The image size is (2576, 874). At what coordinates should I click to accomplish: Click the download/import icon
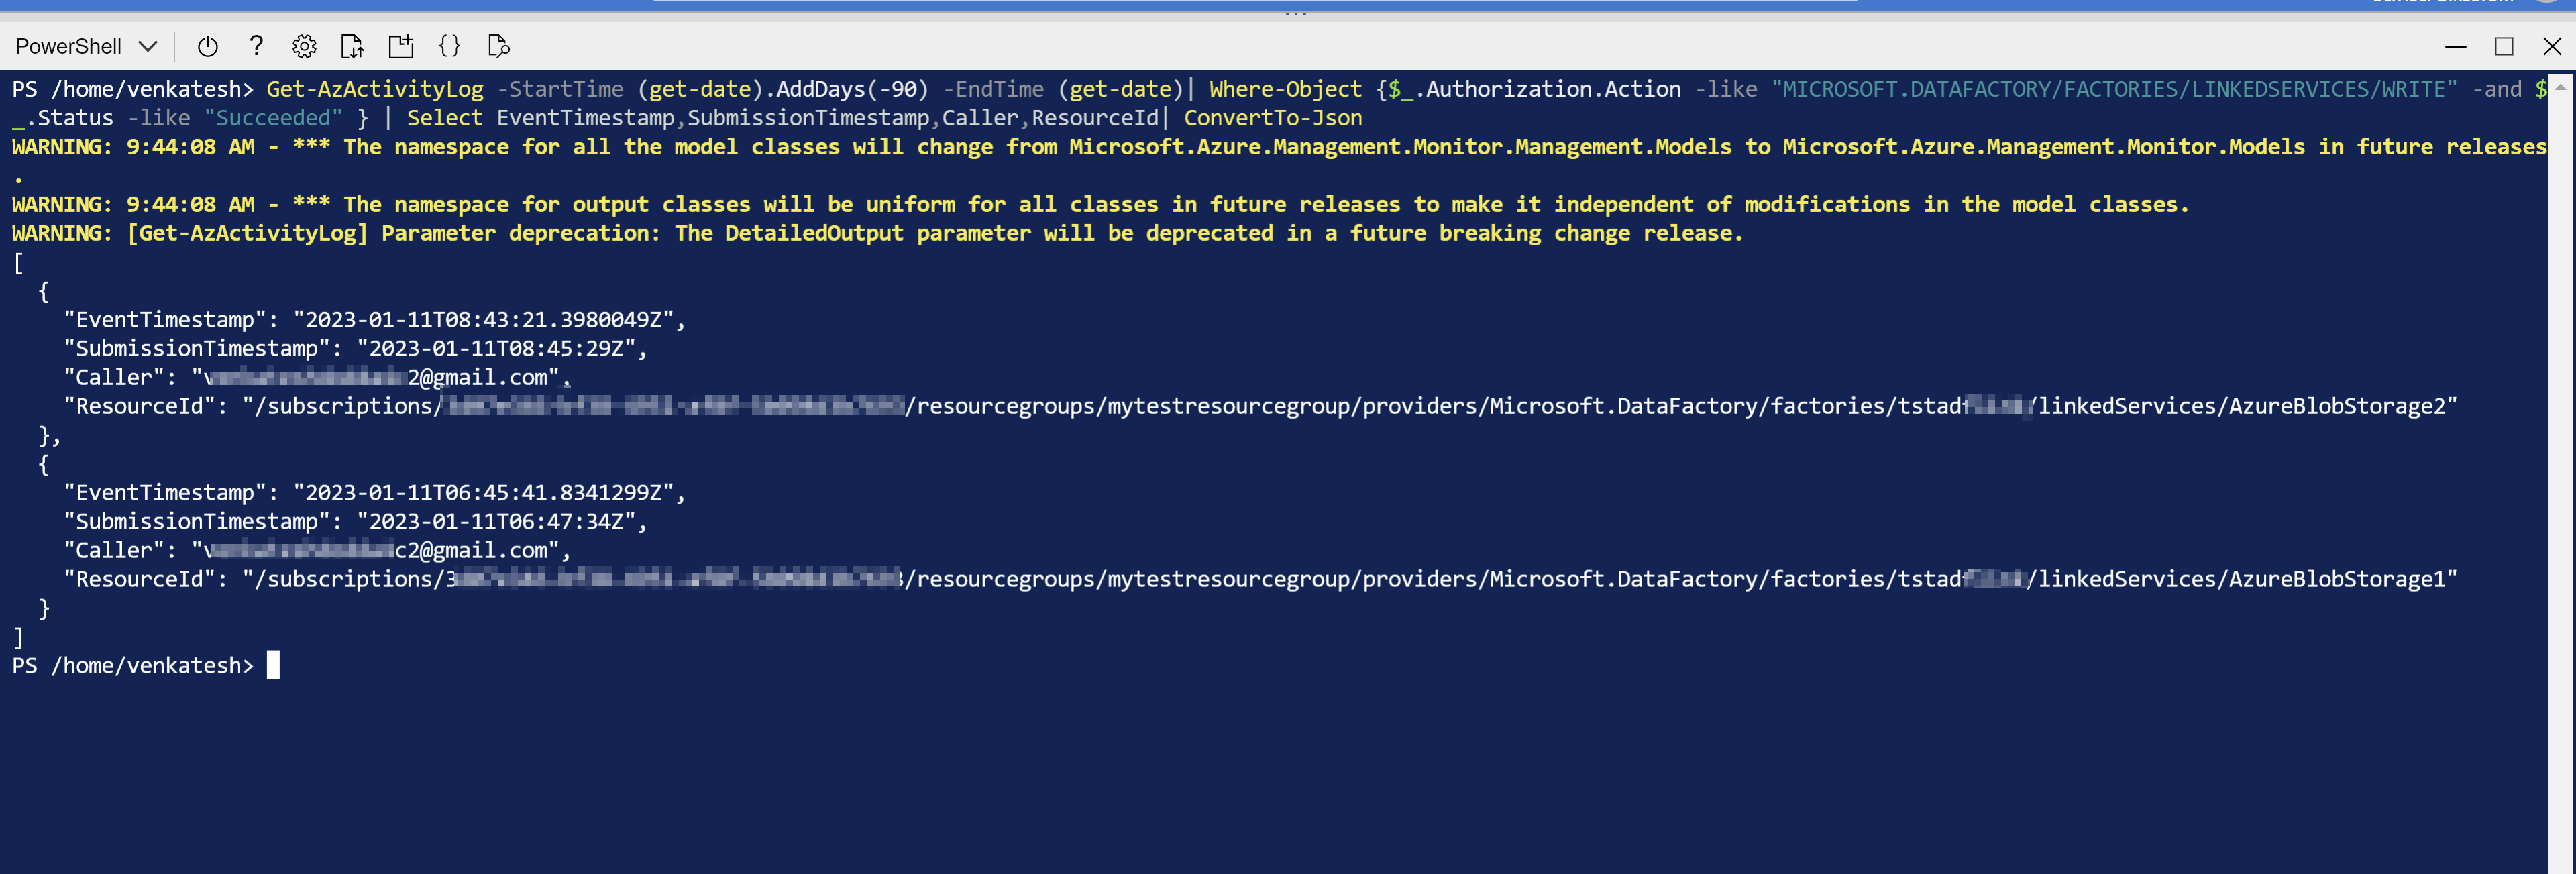tap(354, 44)
